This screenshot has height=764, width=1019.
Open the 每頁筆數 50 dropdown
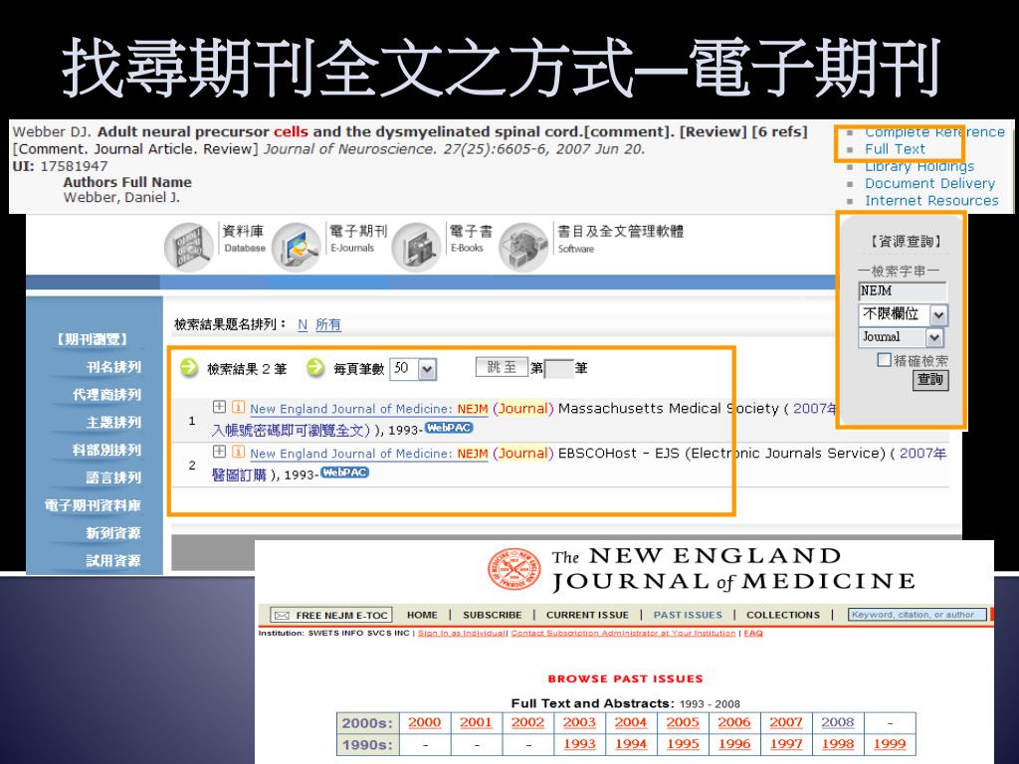[413, 369]
